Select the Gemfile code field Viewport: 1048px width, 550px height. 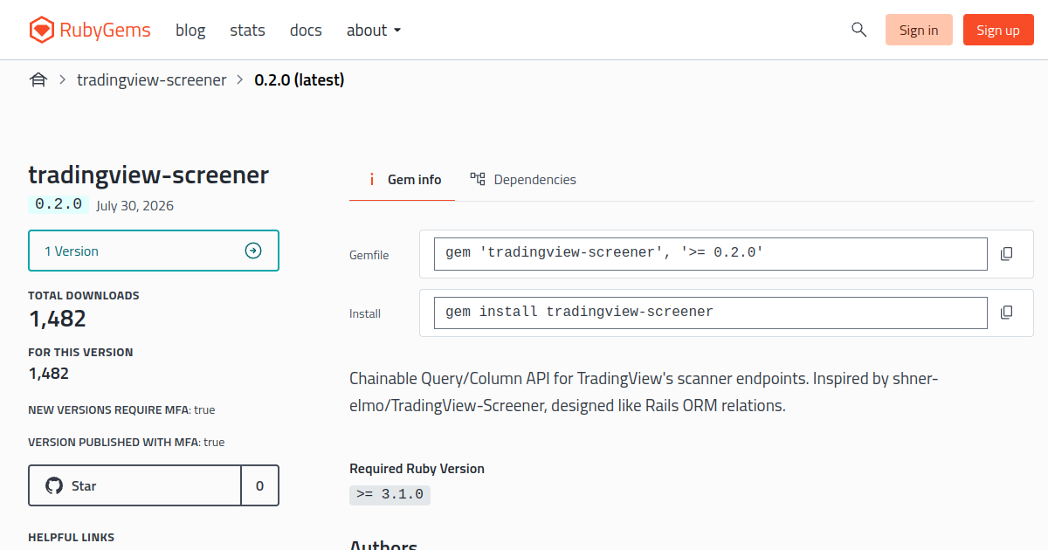pos(711,254)
